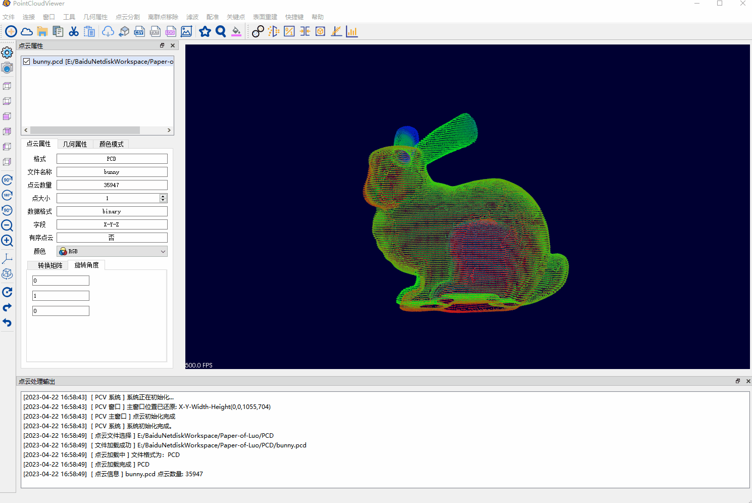The image size is (752, 503).
Task: Click the add point cloud plus icon
Action: point(11,32)
